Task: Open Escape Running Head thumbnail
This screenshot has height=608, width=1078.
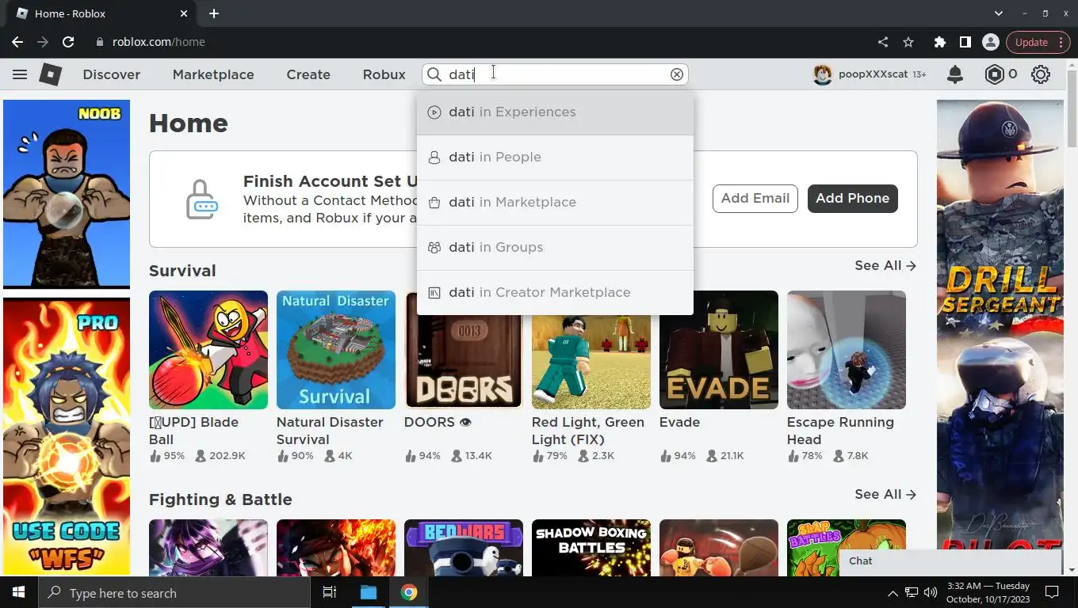Action: [847, 350]
